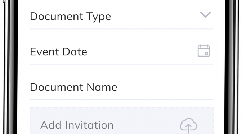Click the blank area between Event Date and calendar

click(142, 52)
